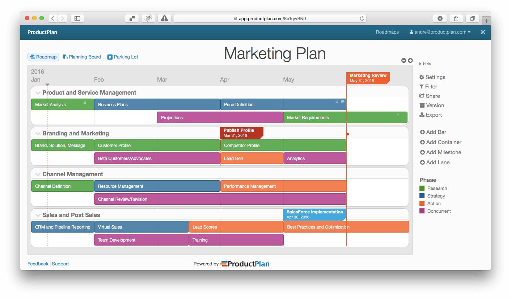This screenshot has height=299, width=511.
Task: Click the green Research phase color swatch
Action: coord(422,188)
